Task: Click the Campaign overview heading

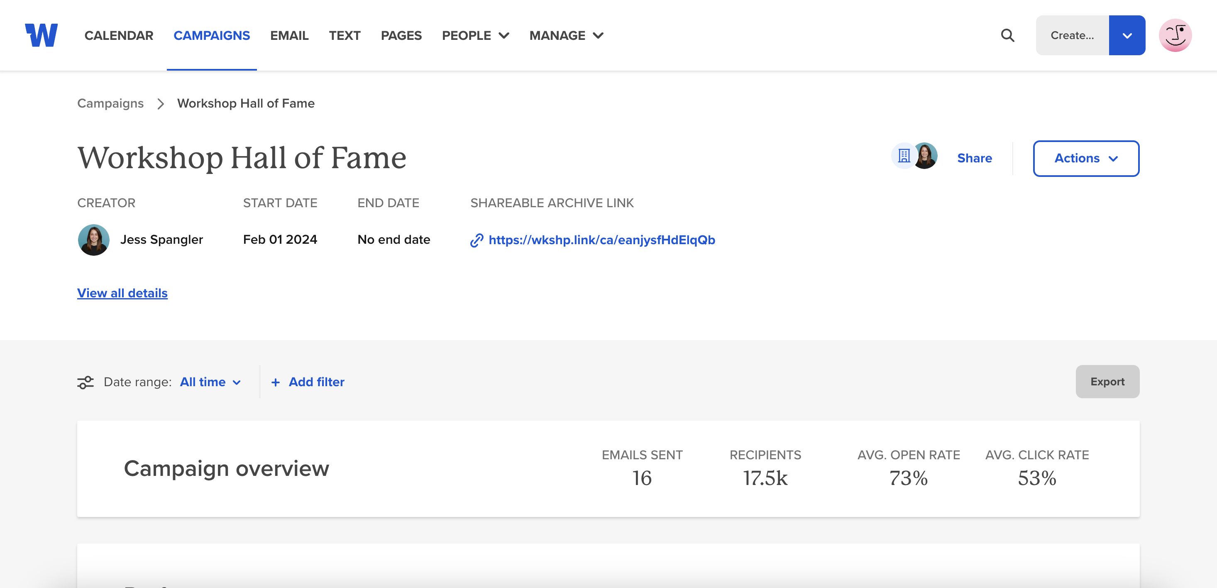Action: (226, 469)
